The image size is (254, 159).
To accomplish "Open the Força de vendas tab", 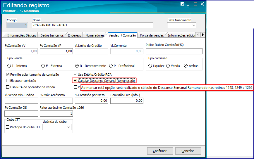I will point(152,35).
